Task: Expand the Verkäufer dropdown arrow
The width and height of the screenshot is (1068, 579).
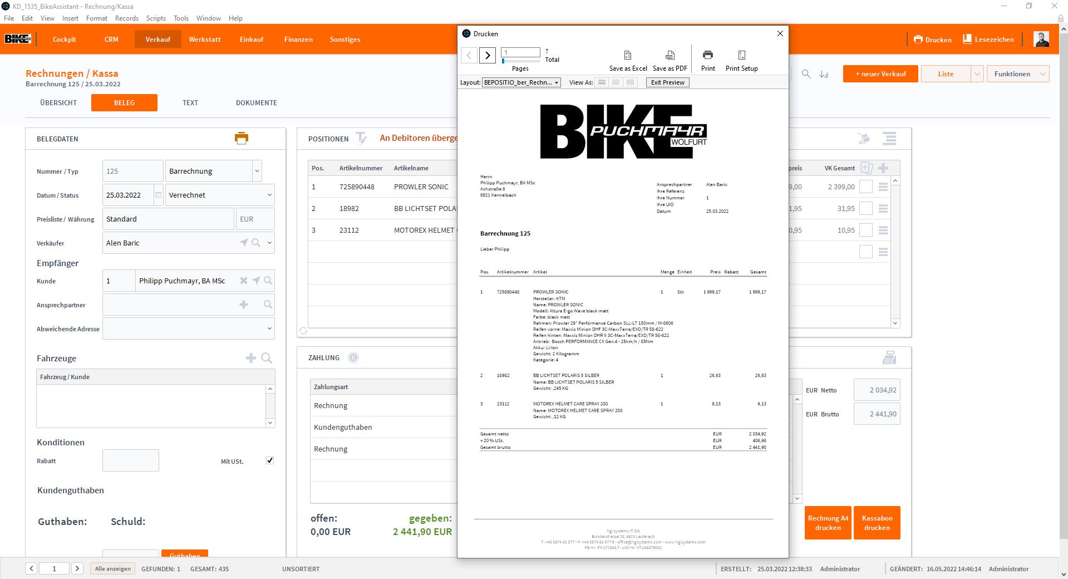Action: click(x=269, y=243)
